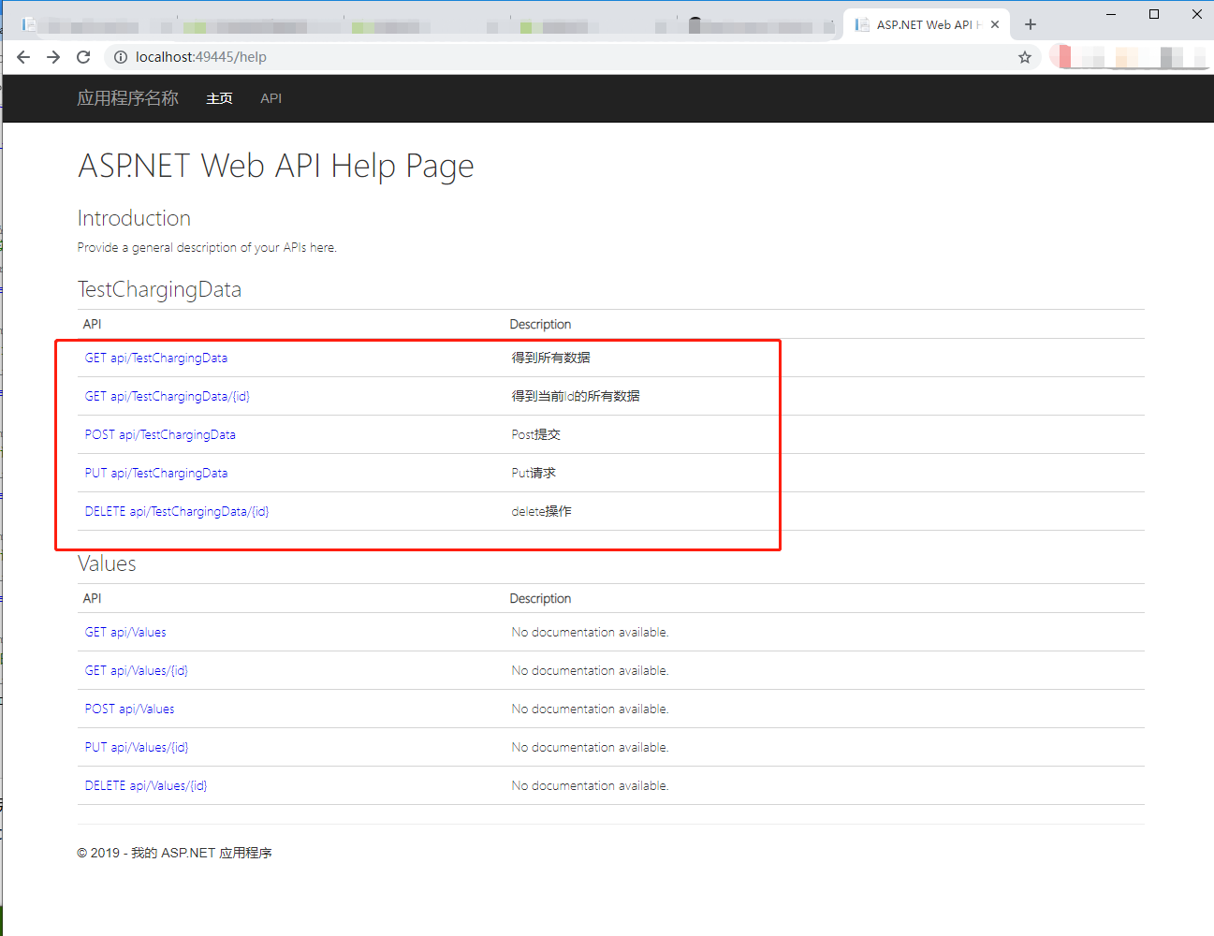1214x936 pixels.
Task: Click the ASP.NET Web API Help Page title
Action: [276, 166]
